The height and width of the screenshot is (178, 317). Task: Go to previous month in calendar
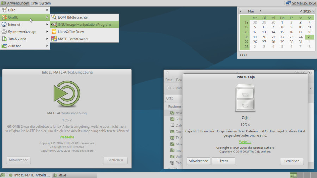point(241,11)
